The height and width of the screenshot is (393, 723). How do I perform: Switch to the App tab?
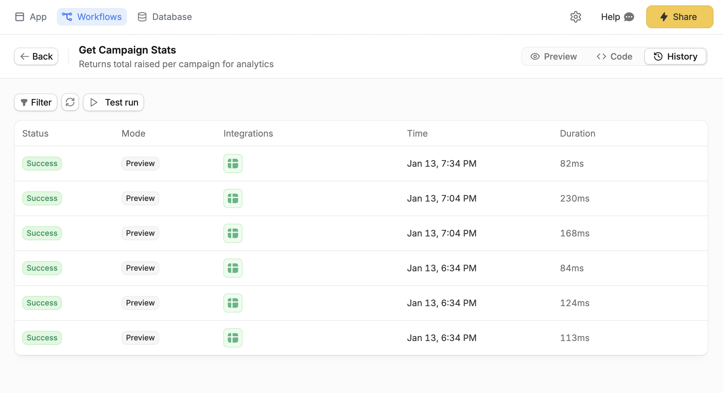tap(31, 16)
